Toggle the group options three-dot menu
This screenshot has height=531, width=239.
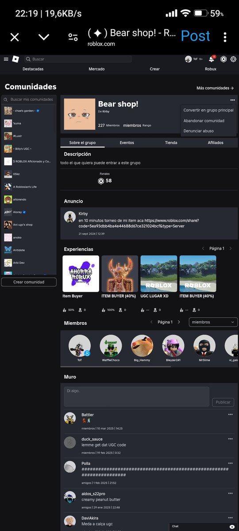pyautogui.click(x=232, y=100)
